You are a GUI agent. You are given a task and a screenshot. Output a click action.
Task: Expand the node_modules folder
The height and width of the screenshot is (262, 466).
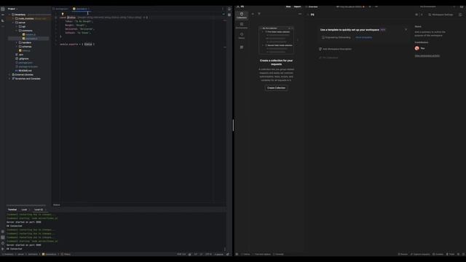pyautogui.click(x=14, y=18)
